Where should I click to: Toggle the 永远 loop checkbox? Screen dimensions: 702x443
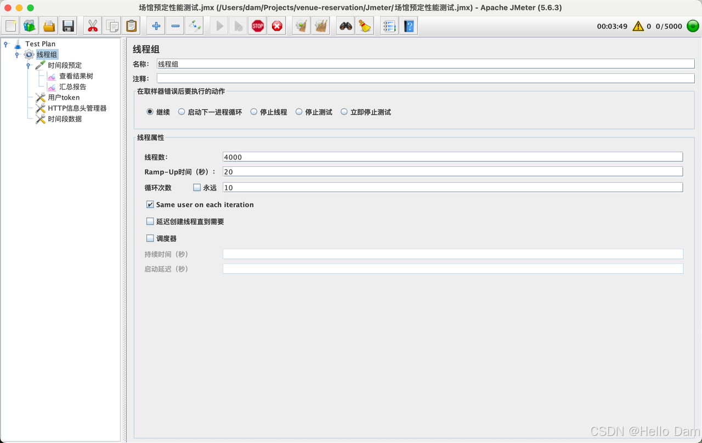(x=197, y=188)
